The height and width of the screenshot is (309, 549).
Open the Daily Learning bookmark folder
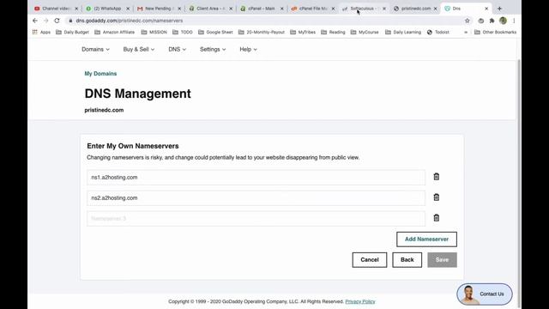[x=403, y=32]
